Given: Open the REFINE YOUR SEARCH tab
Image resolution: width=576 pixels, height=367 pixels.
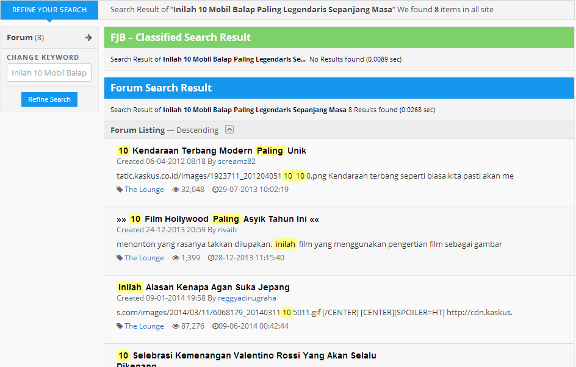Looking at the screenshot, I should tap(49, 10).
